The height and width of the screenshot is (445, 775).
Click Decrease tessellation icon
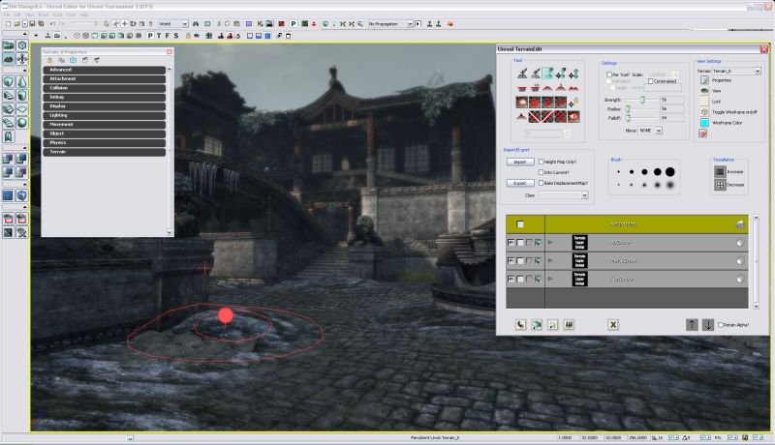720,184
